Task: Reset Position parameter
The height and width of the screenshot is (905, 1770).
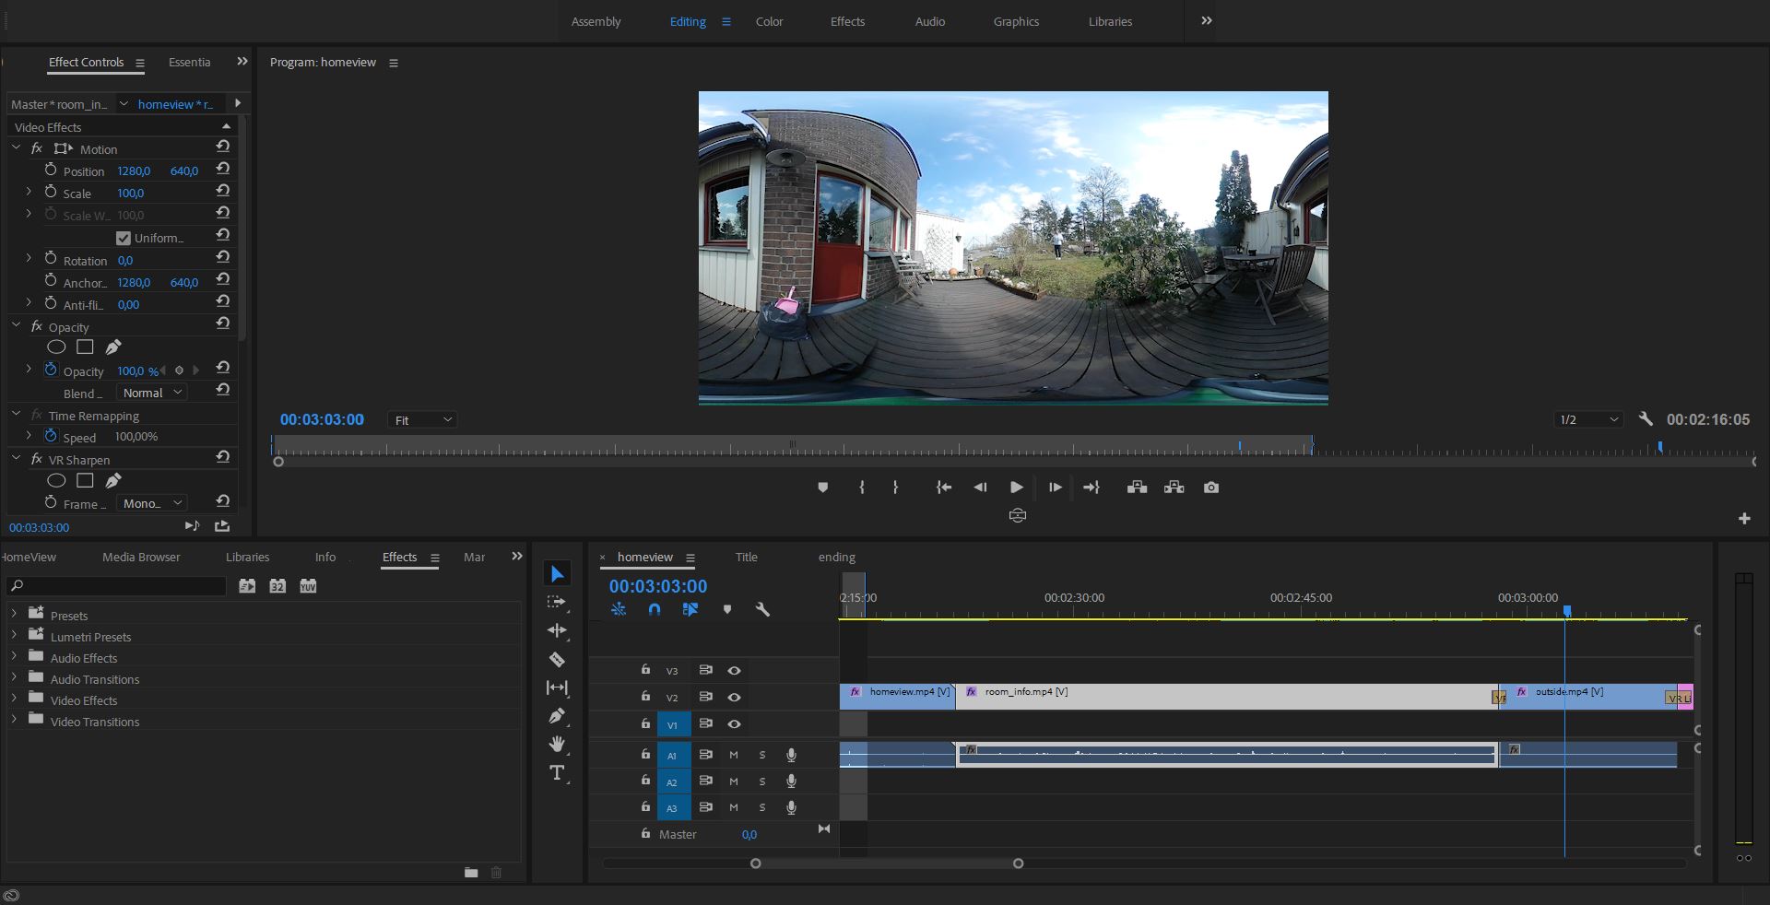Action: [x=223, y=170]
